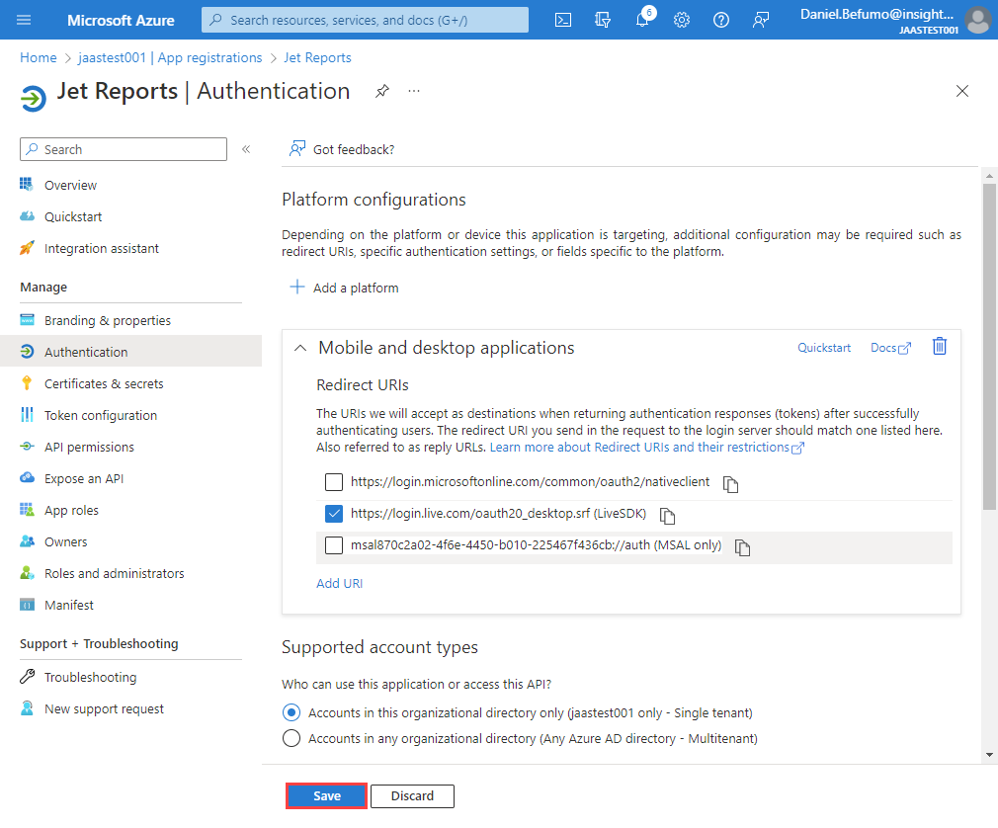Click the scrollbar down arrow

(x=988, y=755)
